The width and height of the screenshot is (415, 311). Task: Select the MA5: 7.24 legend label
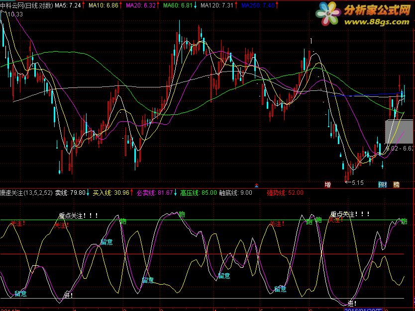(68, 5)
